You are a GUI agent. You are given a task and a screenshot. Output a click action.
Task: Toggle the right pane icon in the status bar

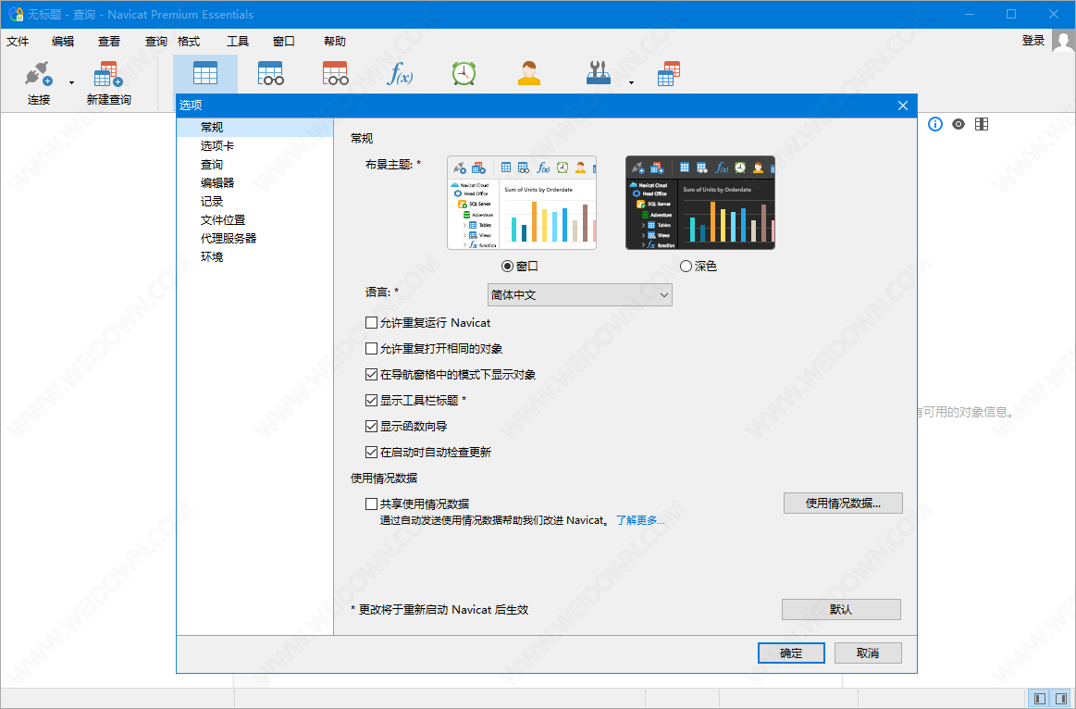[x=1061, y=699]
